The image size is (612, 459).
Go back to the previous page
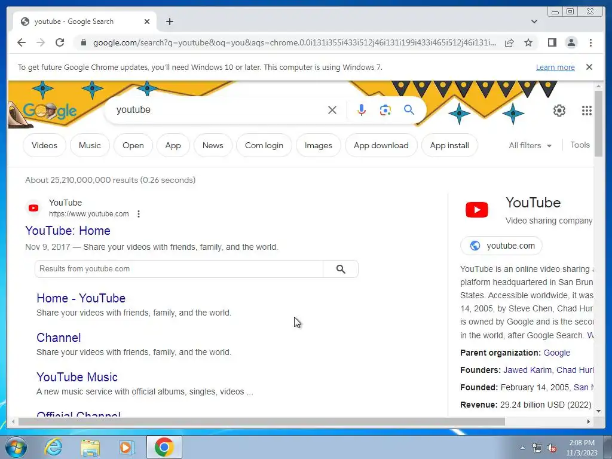pos(22,42)
